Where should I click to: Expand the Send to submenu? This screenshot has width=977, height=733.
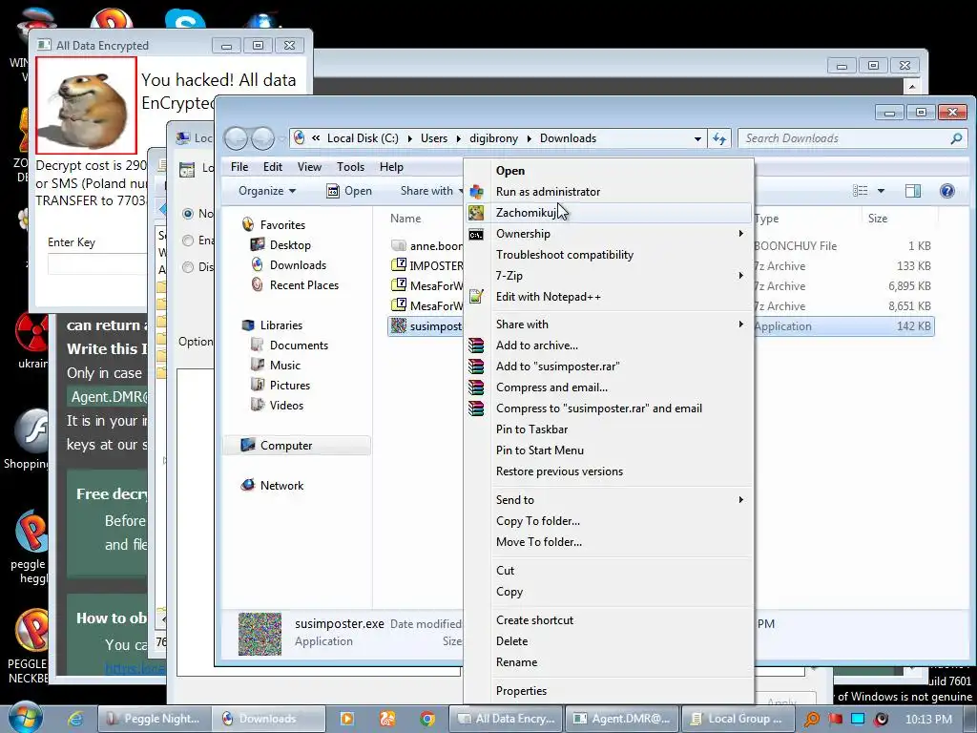740,500
